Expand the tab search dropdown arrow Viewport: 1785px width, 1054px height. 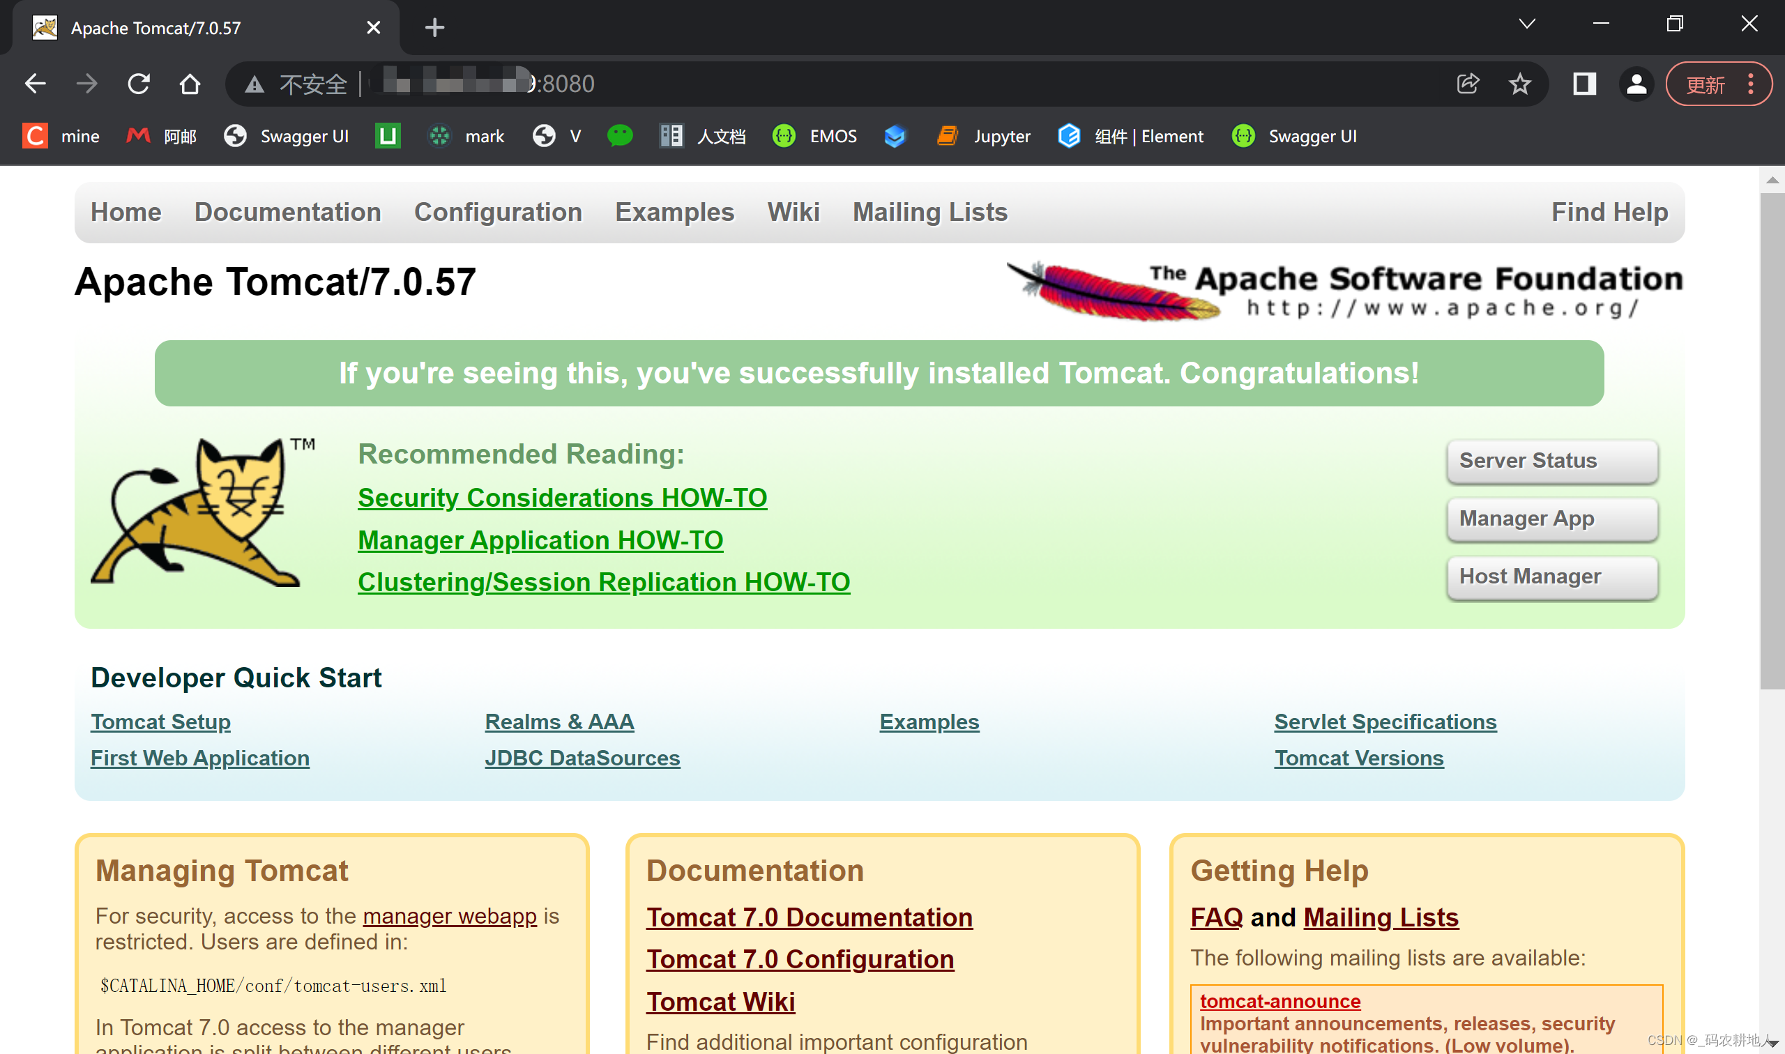click(1526, 24)
